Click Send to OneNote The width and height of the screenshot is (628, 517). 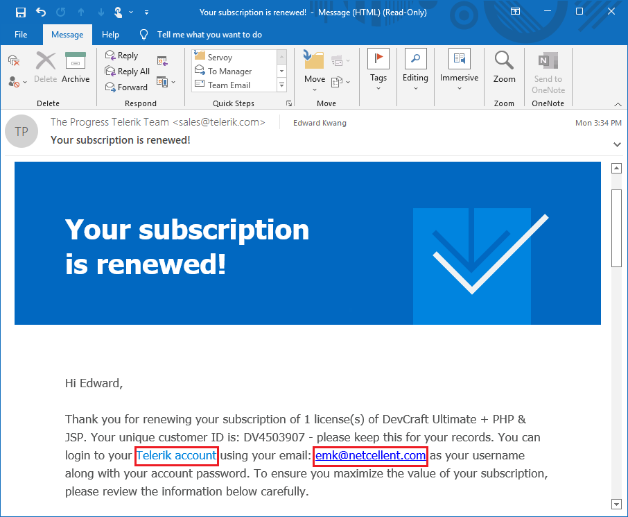point(548,73)
